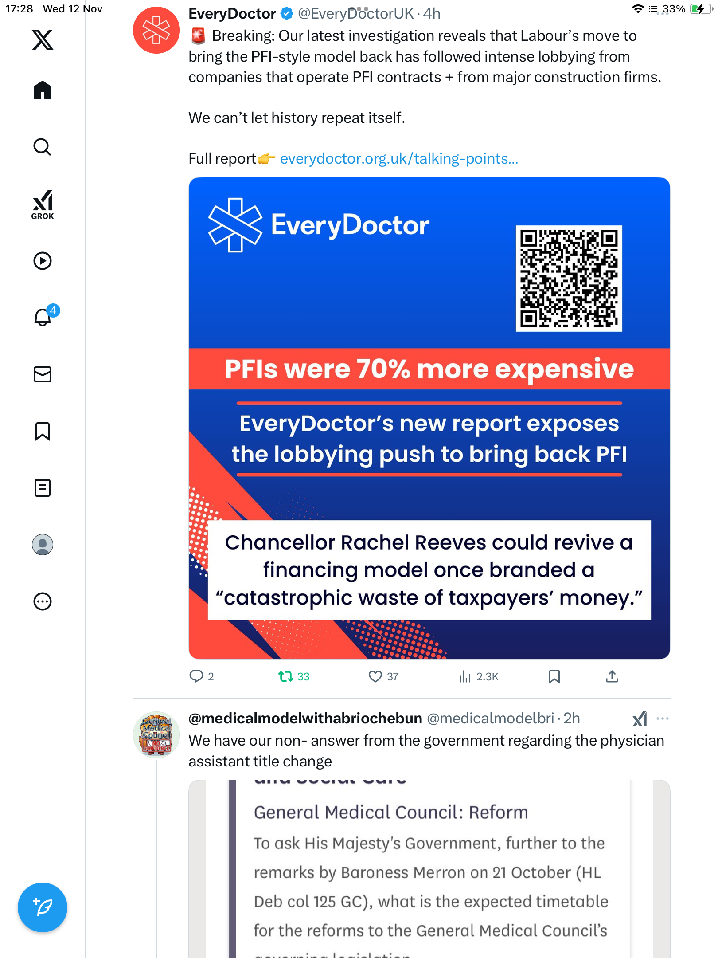Share the EveryDoctor post

612,676
